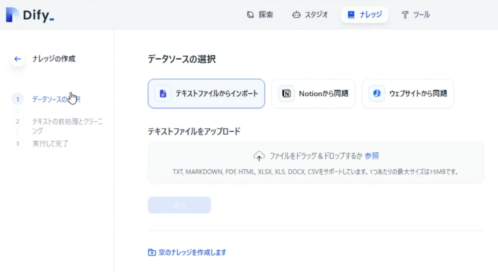Click the テキストファイルをアップロード heading
The image size is (498, 272).
point(194,131)
